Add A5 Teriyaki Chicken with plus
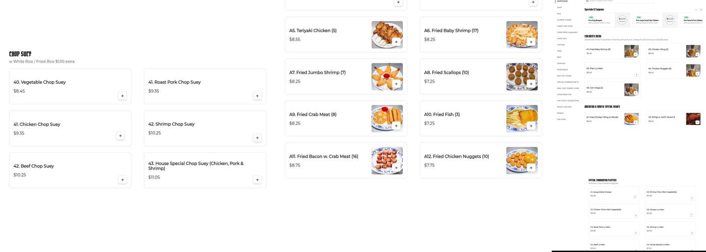This screenshot has width=706, height=252. pyautogui.click(x=396, y=42)
